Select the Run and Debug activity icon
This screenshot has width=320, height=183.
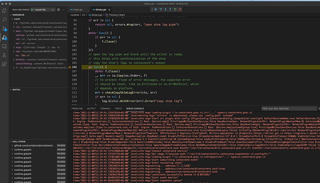(4, 38)
